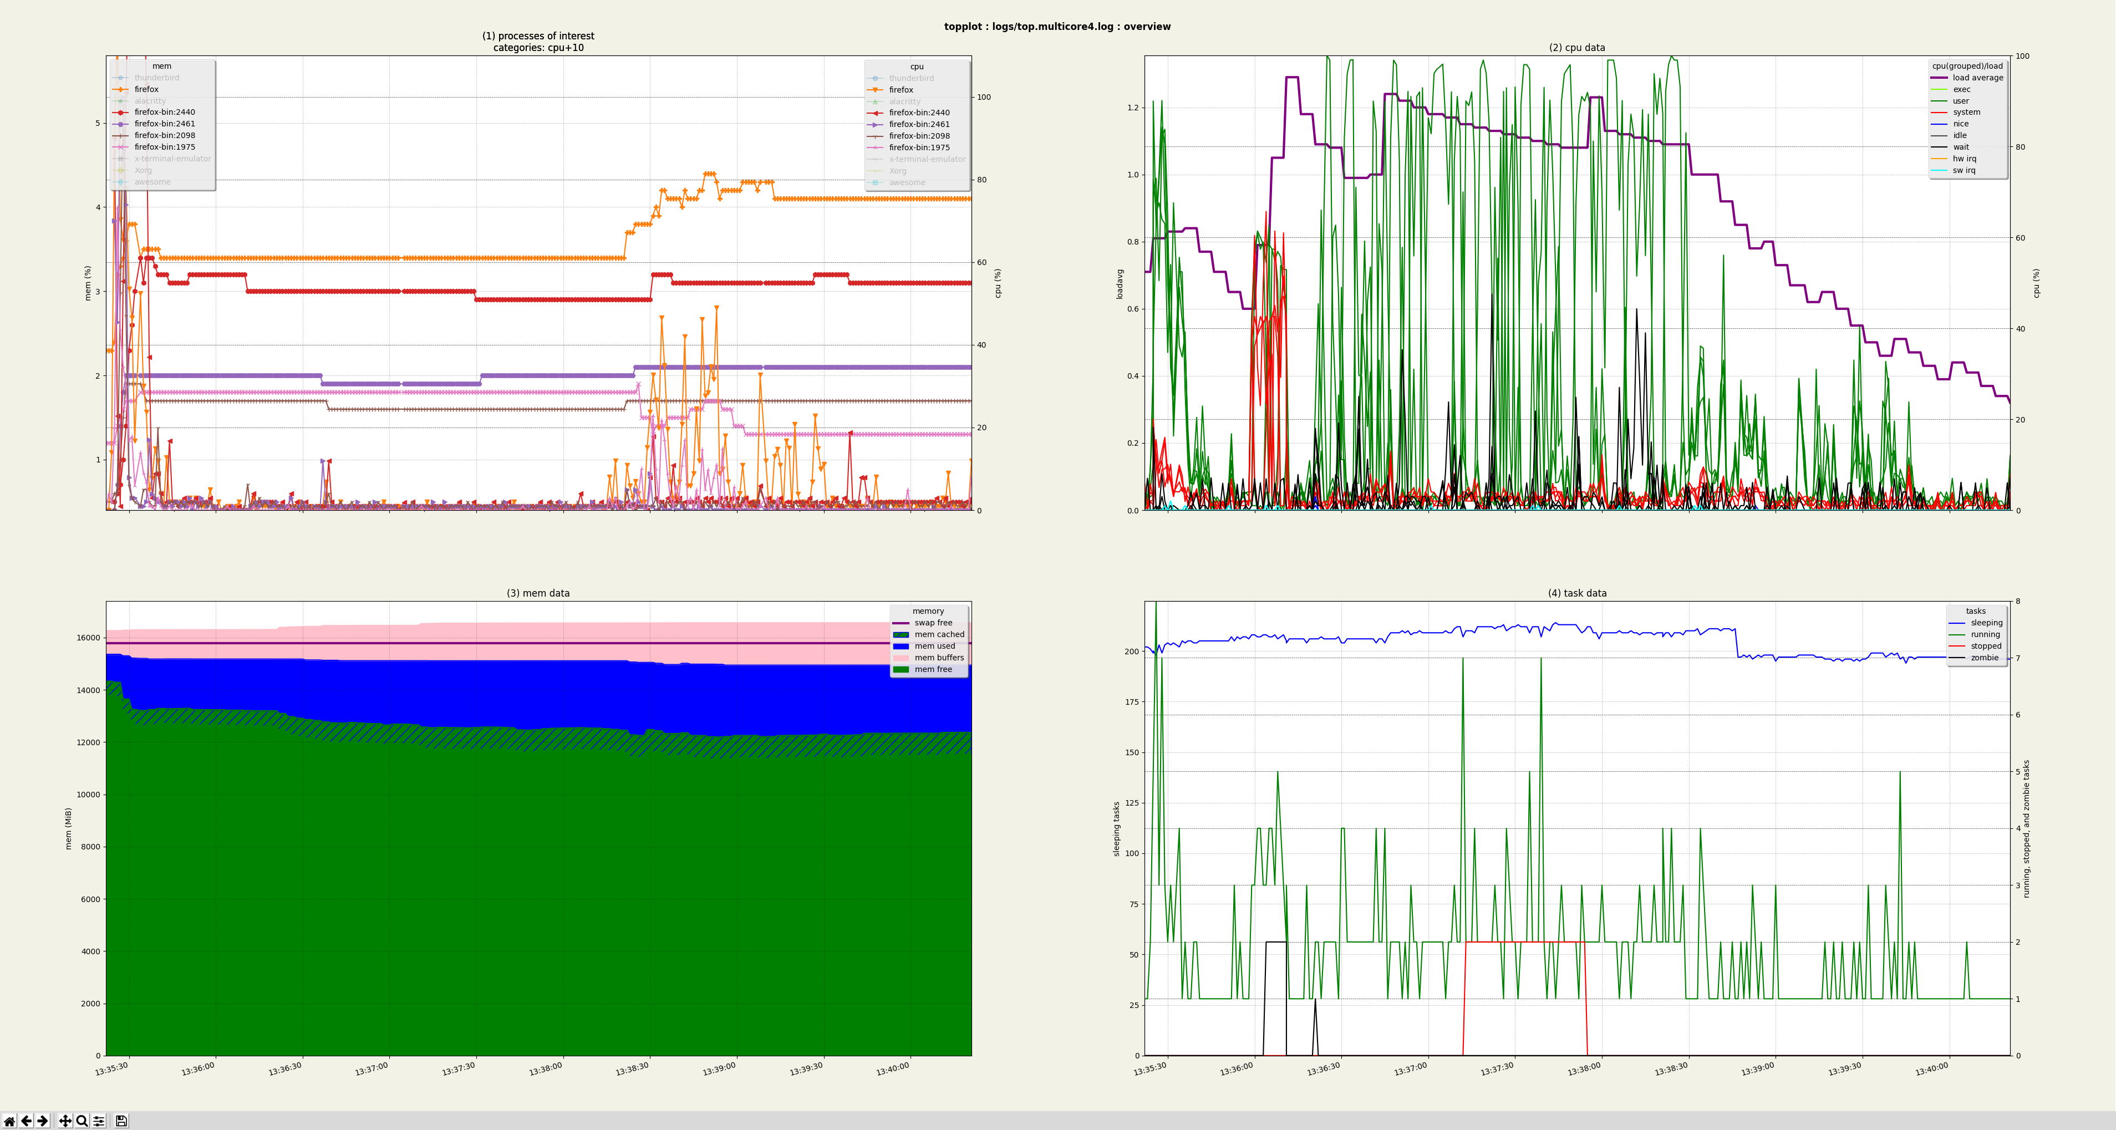Image resolution: width=2116 pixels, height=1130 pixels.
Task: Click the topplot overview figure title
Action: (x=1057, y=26)
